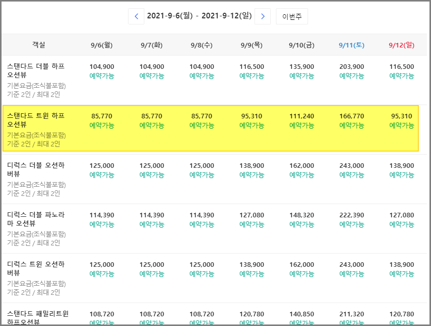Viewport: 431px width, 326px height.
Task: Open room 스탠다드 트윈 하프 오션뷰
Action: tap(36, 120)
